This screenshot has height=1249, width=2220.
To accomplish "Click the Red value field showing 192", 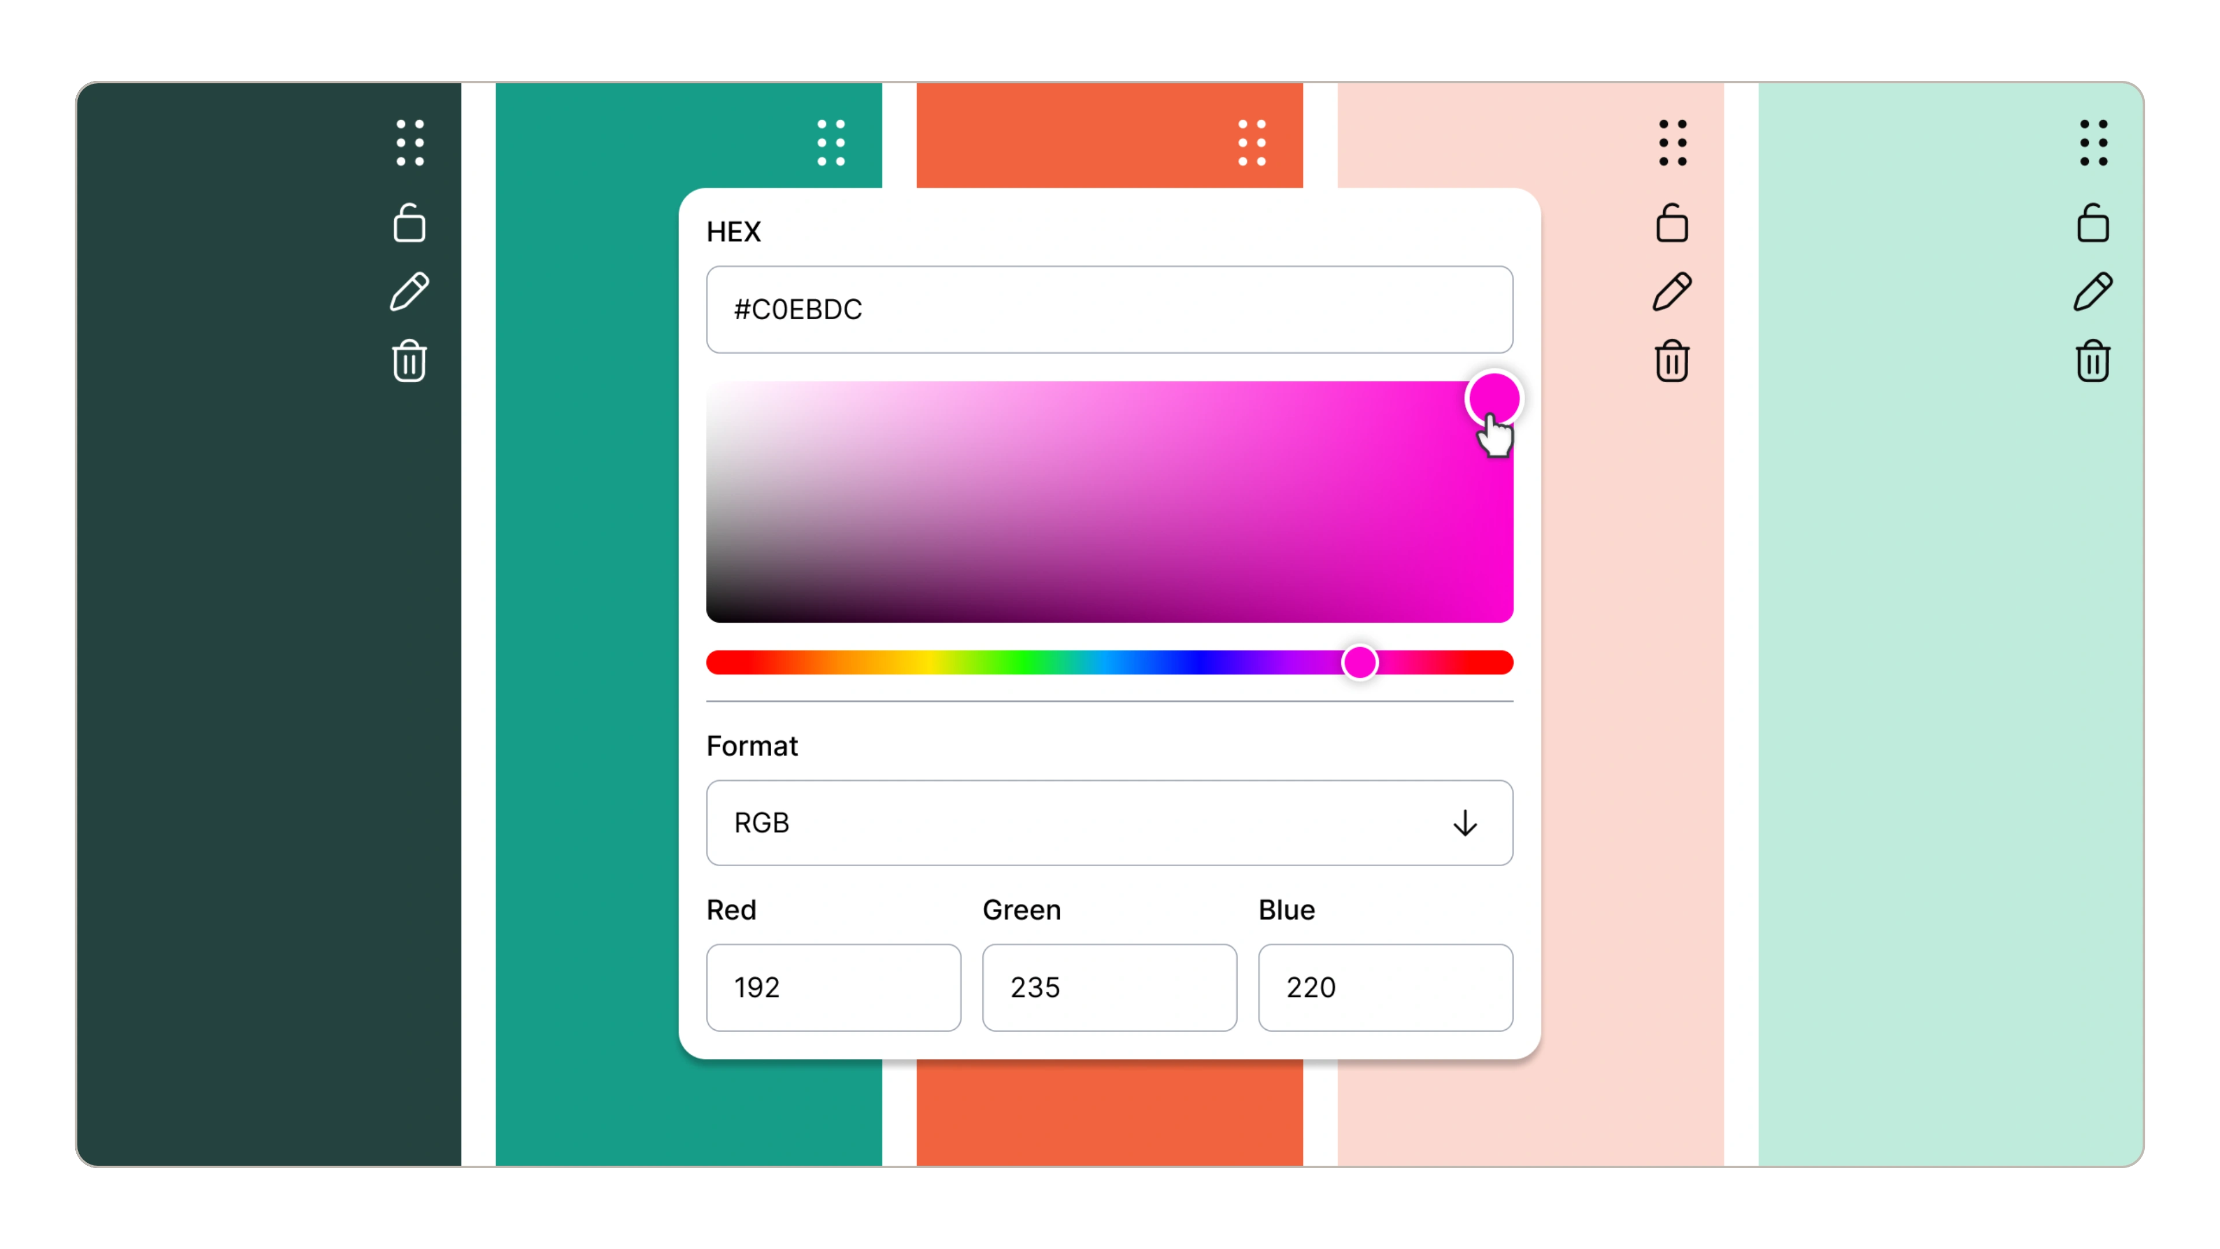I will pyautogui.click(x=833, y=987).
